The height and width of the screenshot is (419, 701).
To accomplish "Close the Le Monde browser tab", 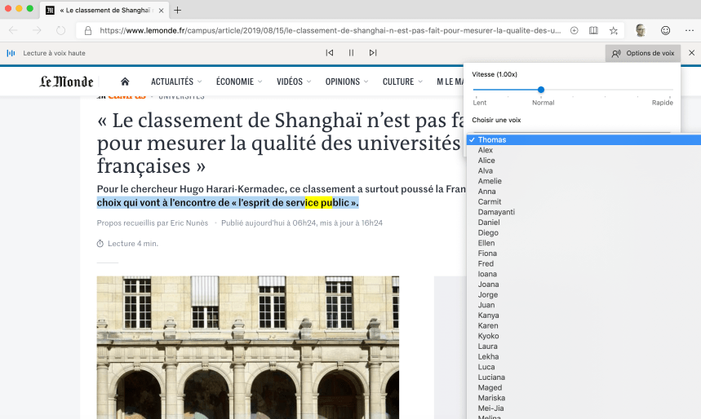I will click(161, 11).
